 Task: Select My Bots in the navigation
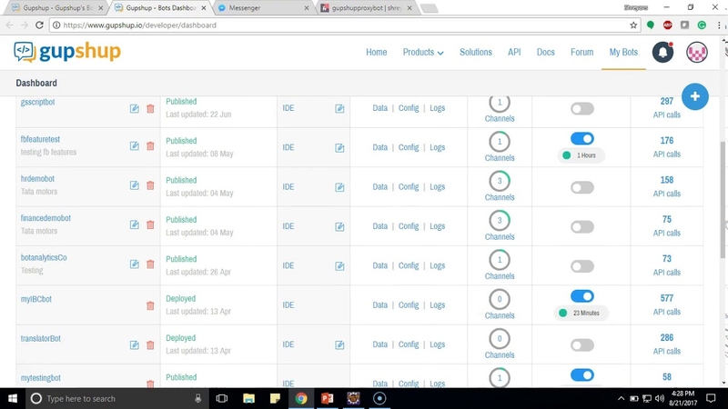coord(623,52)
